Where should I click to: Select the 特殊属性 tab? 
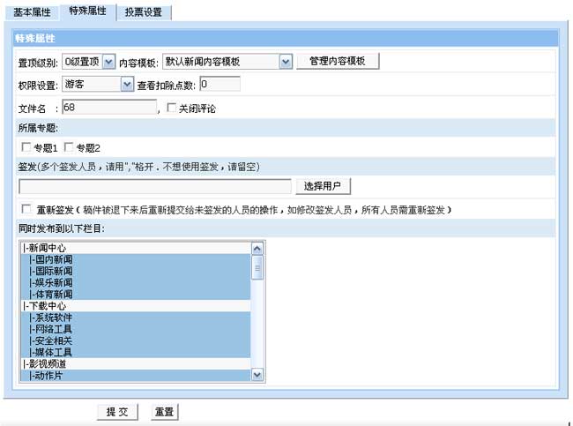pyautogui.click(x=87, y=11)
